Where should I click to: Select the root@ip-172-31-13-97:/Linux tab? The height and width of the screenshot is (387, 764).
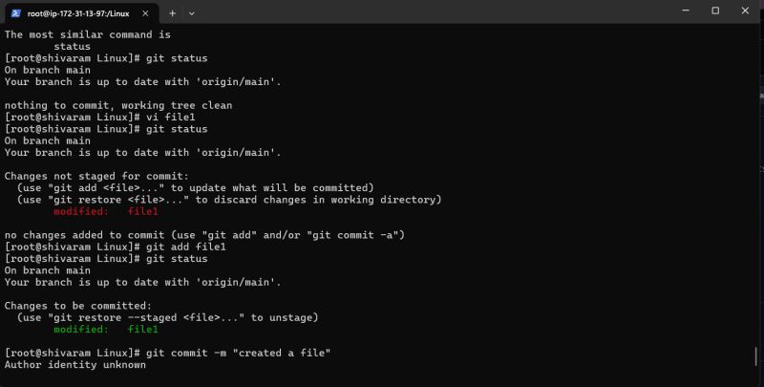click(78, 13)
